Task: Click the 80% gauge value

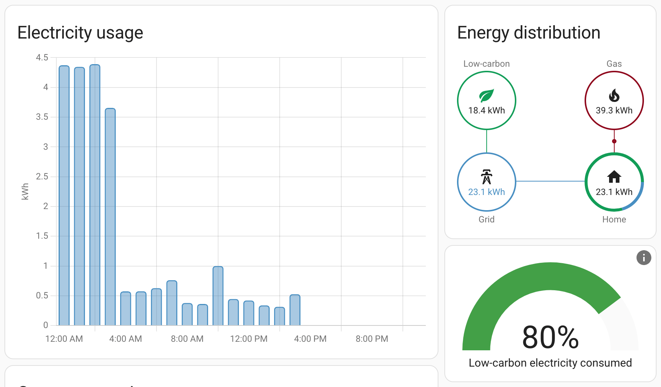Action: point(550,337)
